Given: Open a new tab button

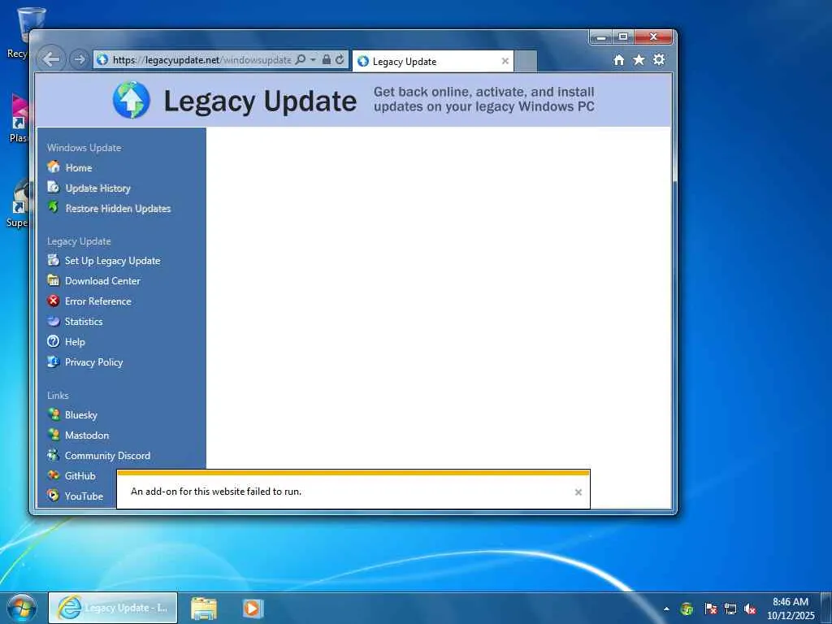Looking at the screenshot, I should pyautogui.click(x=526, y=62).
